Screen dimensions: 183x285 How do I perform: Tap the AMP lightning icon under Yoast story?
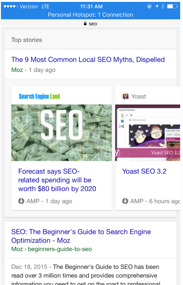coord(125,201)
